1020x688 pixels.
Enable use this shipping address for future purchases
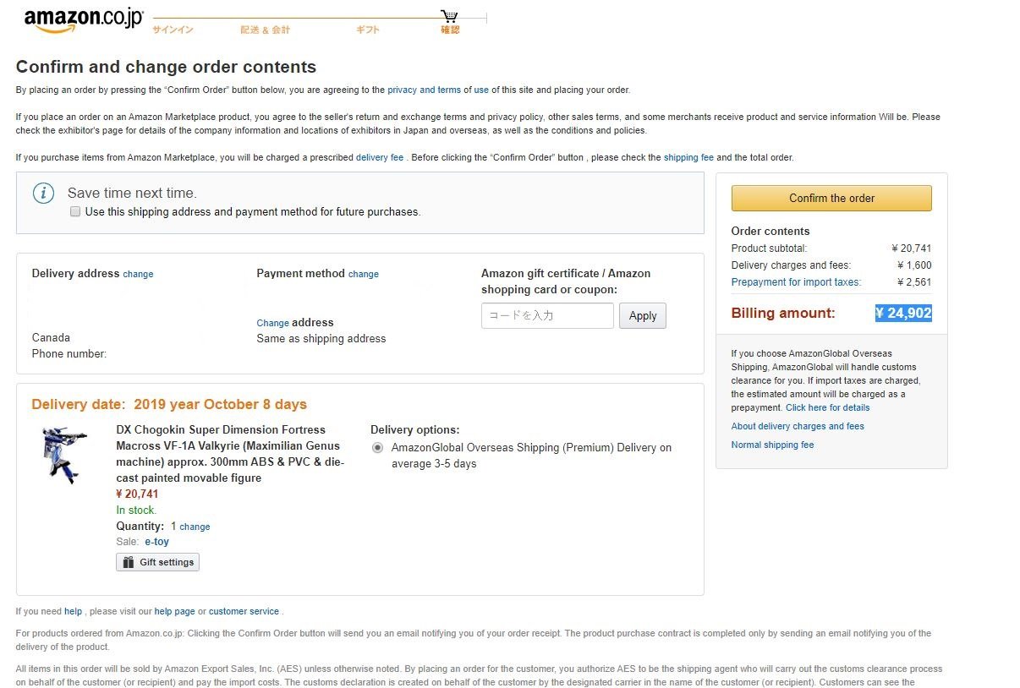75,212
